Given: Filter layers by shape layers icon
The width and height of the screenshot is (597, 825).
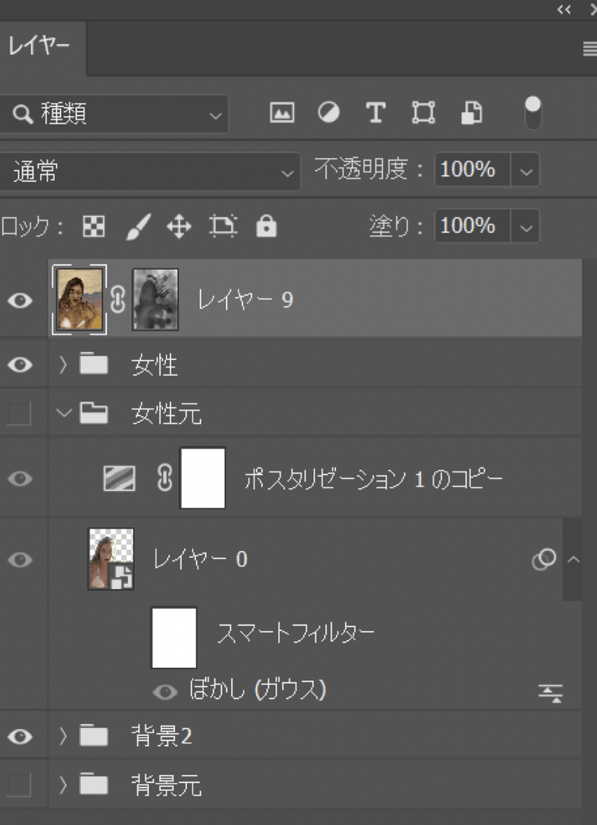Looking at the screenshot, I should click(423, 113).
